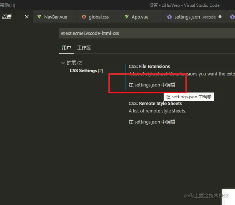This screenshot has height=205, width=235.
Task: Focus the settings search box
Action: tap(147, 33)
